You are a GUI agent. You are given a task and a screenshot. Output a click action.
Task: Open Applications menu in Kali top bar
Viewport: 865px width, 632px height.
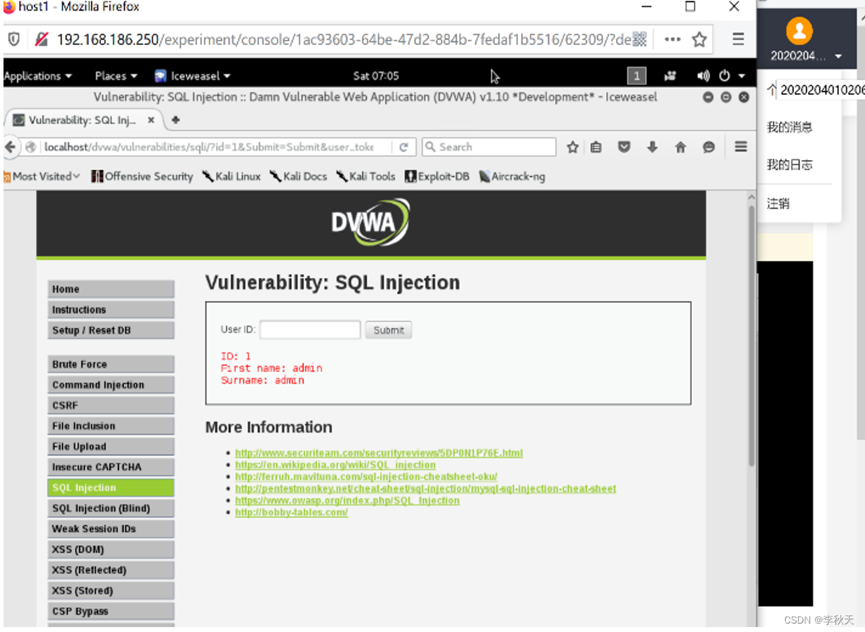pyautogui.click(x=38, y=76)
